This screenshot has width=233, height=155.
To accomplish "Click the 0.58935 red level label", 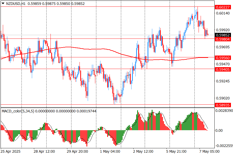I will [x=222, y=105].
